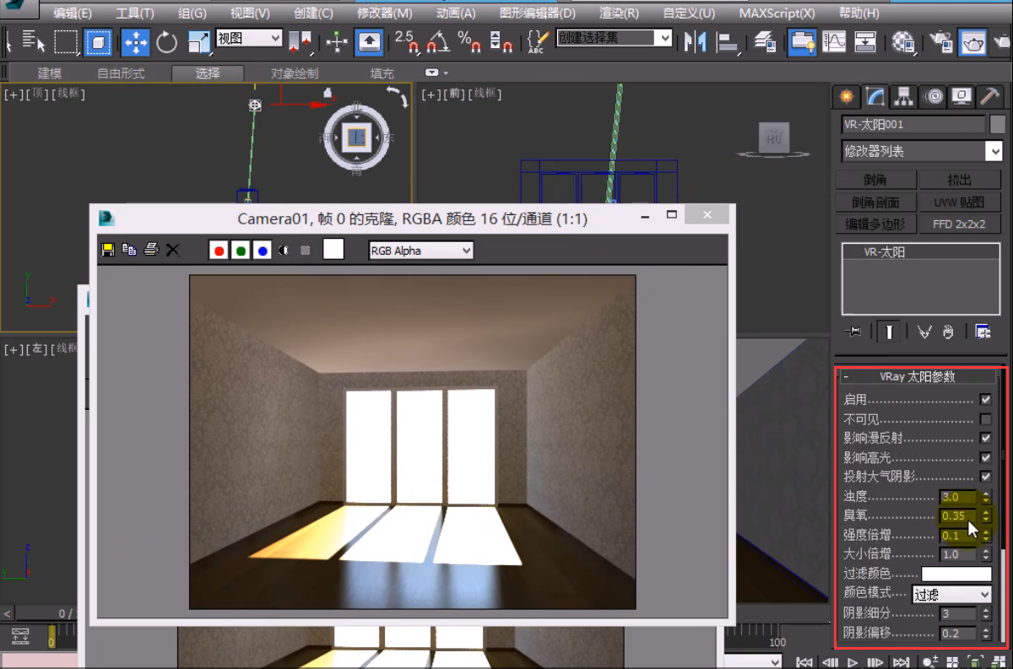Click the print image icon in render window

tap(151, 250)
